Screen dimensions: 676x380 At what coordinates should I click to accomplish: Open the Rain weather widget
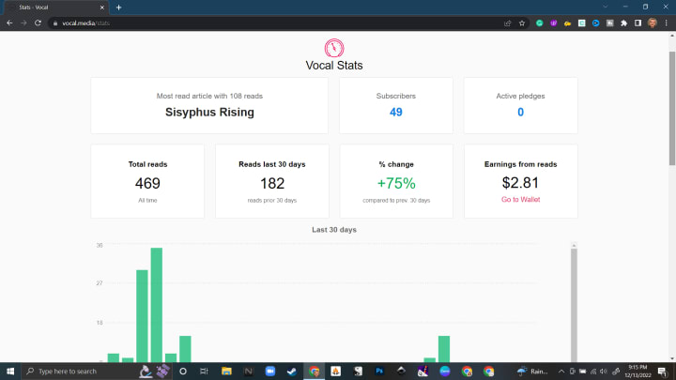tap(533, 371)
